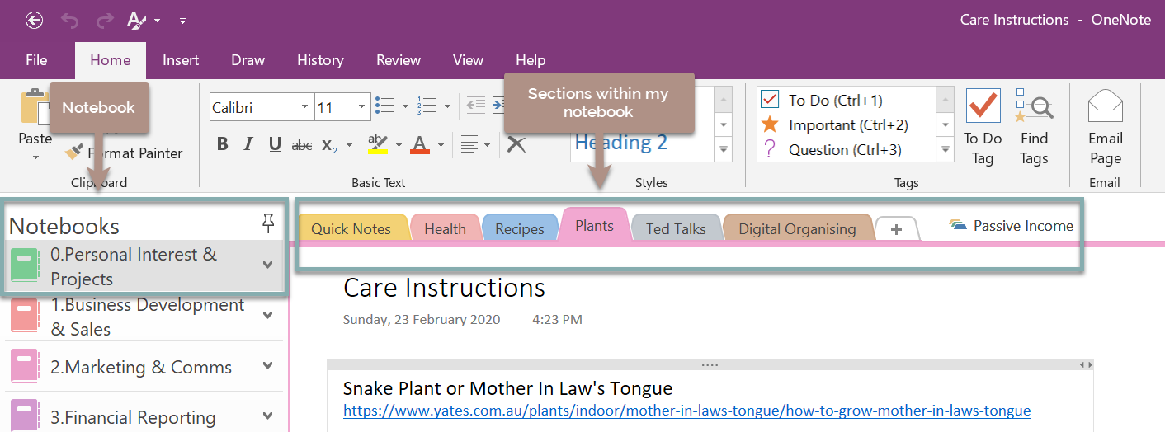Open the Digital Organising section tab
1165x432 pixels.
coord(797,229)
